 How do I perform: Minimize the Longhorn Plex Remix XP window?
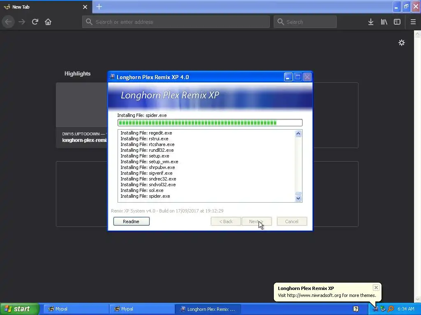288,77
